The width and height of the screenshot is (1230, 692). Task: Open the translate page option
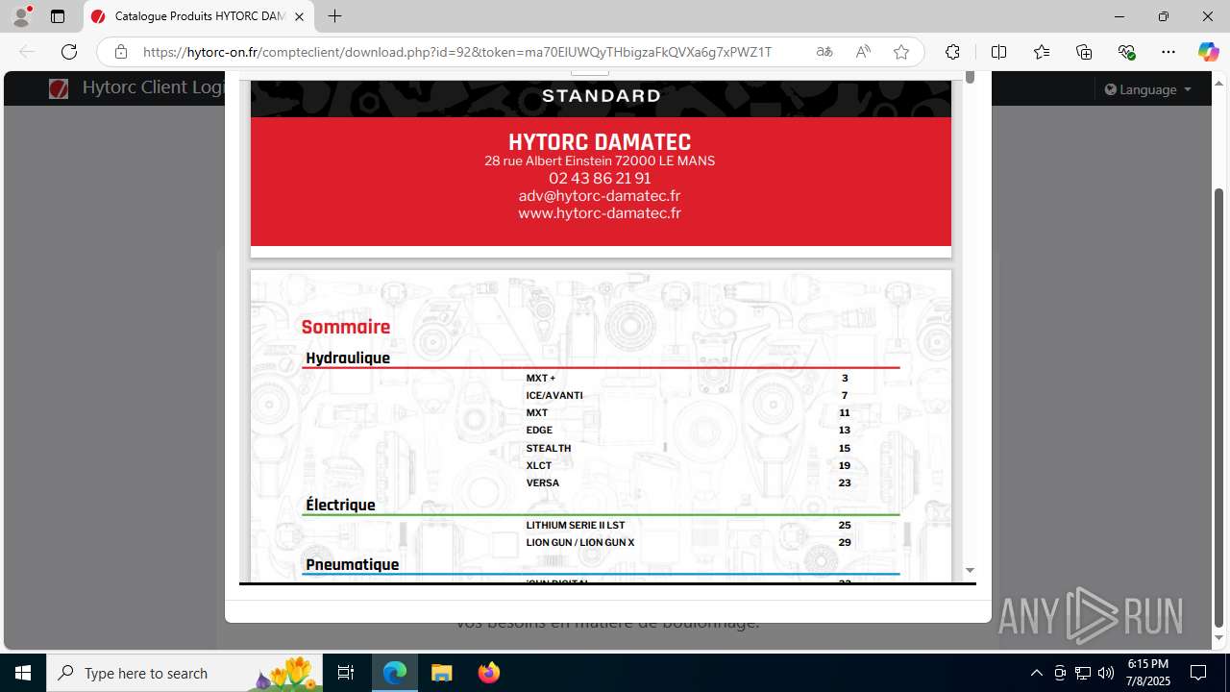click(824, 52)
